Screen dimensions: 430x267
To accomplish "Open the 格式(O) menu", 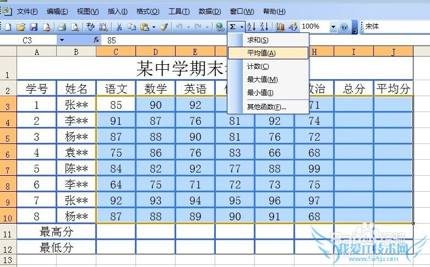I will 148,12.
